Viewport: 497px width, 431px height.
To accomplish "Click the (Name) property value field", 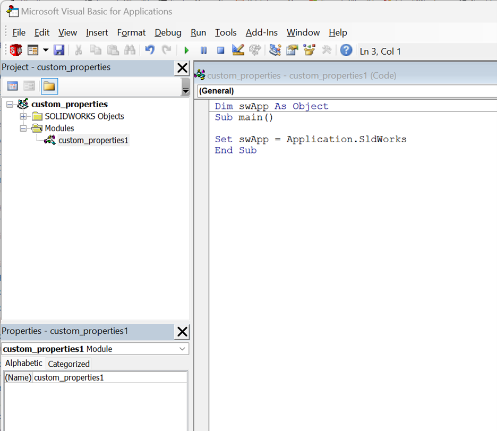I will click(x=110, y=378).
